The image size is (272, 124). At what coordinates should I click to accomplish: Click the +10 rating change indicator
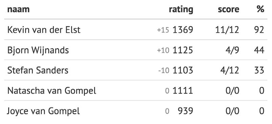pos(163,51)
